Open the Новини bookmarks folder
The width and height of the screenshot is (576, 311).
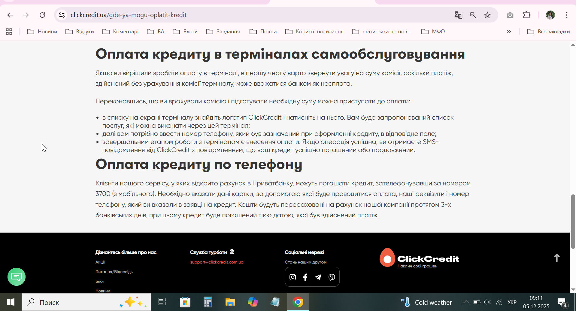tap(42, 32)
